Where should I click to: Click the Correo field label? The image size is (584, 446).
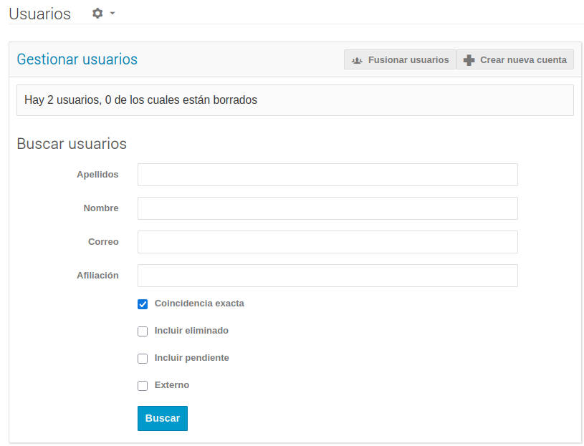tap(103, 242)
